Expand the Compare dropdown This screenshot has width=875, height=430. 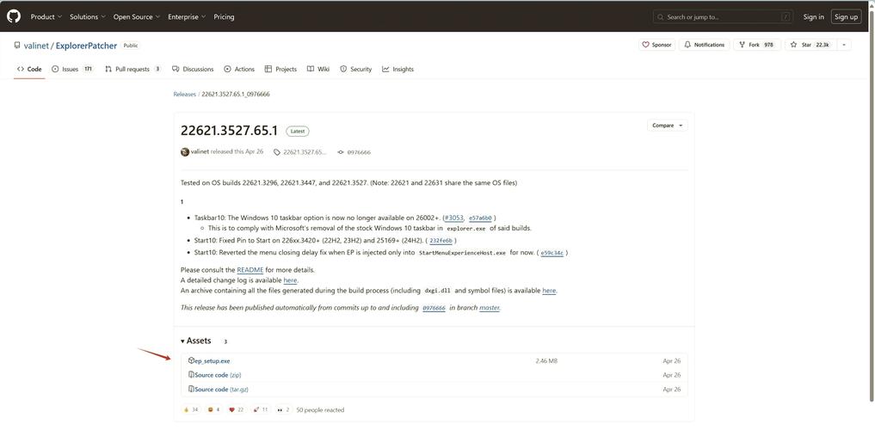click(667, 126)
